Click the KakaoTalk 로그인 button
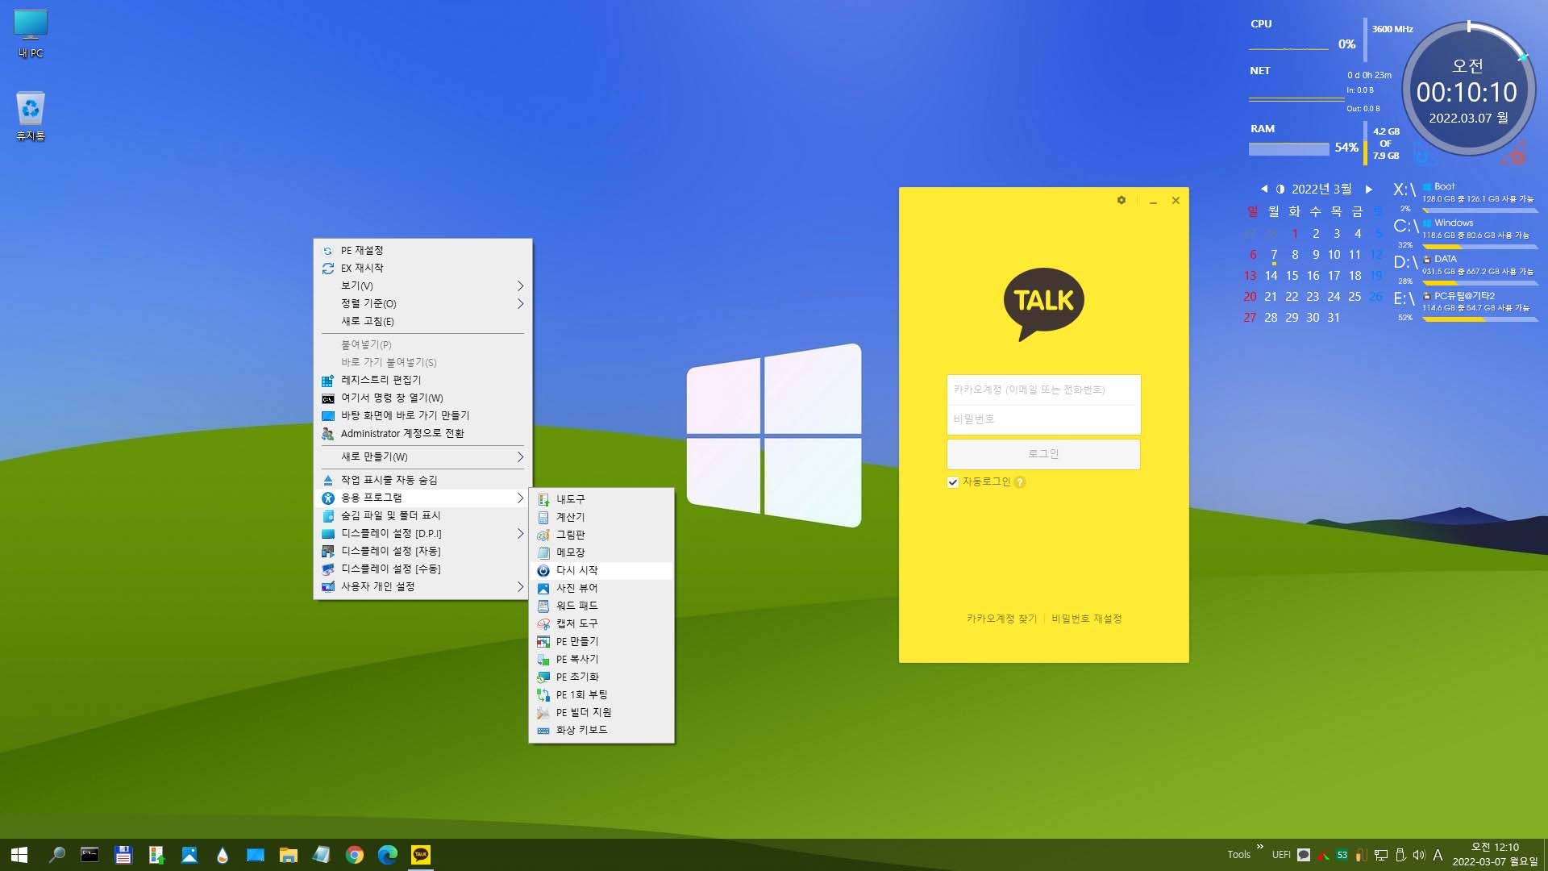 [1043, 454]
